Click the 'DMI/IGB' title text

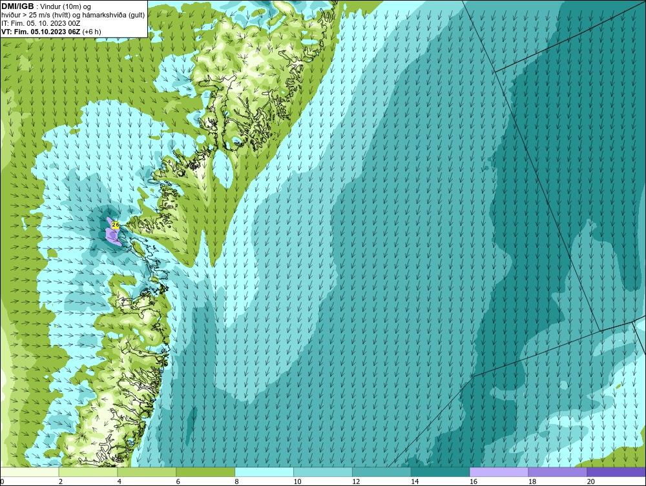tap(17, 6)
